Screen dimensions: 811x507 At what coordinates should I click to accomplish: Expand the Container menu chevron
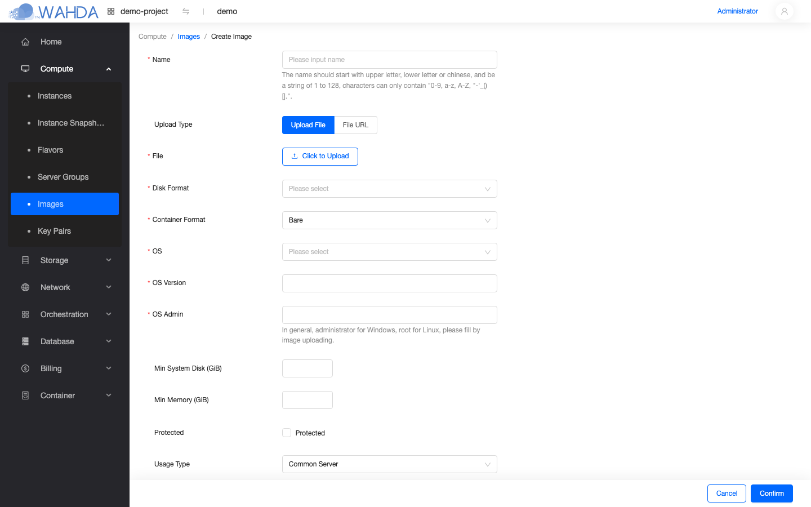click(109, 395)
